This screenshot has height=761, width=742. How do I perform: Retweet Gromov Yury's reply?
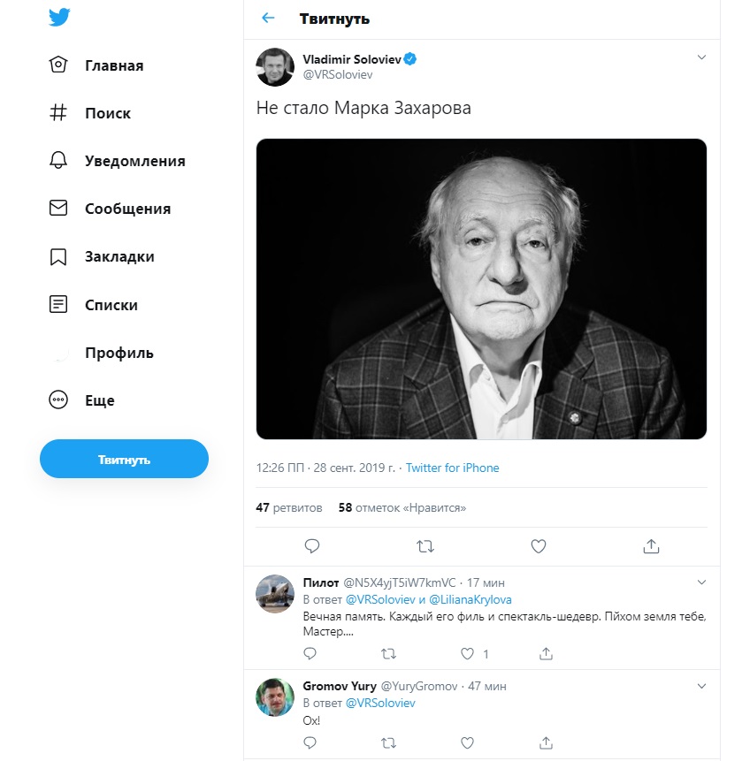pyautogui.click(x=388, y=742)
